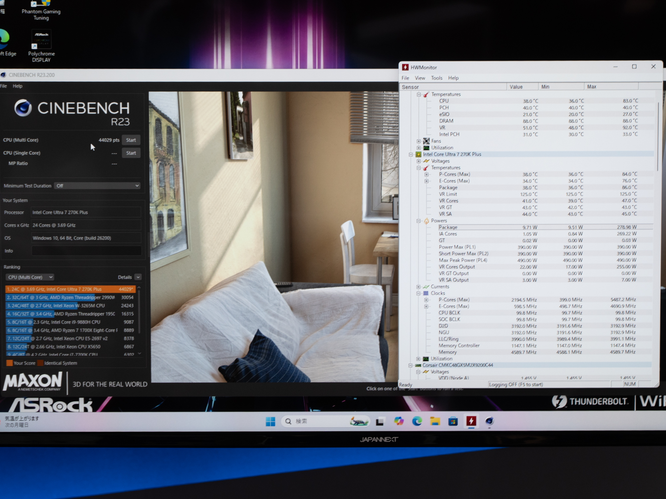Expand the Utilization node below Fans

tap(419, 148)
